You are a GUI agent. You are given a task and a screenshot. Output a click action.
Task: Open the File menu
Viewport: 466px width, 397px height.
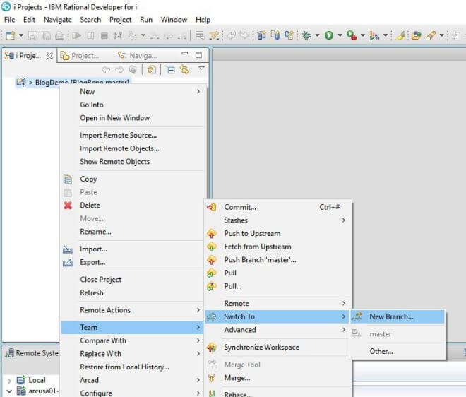pos(9,20)
